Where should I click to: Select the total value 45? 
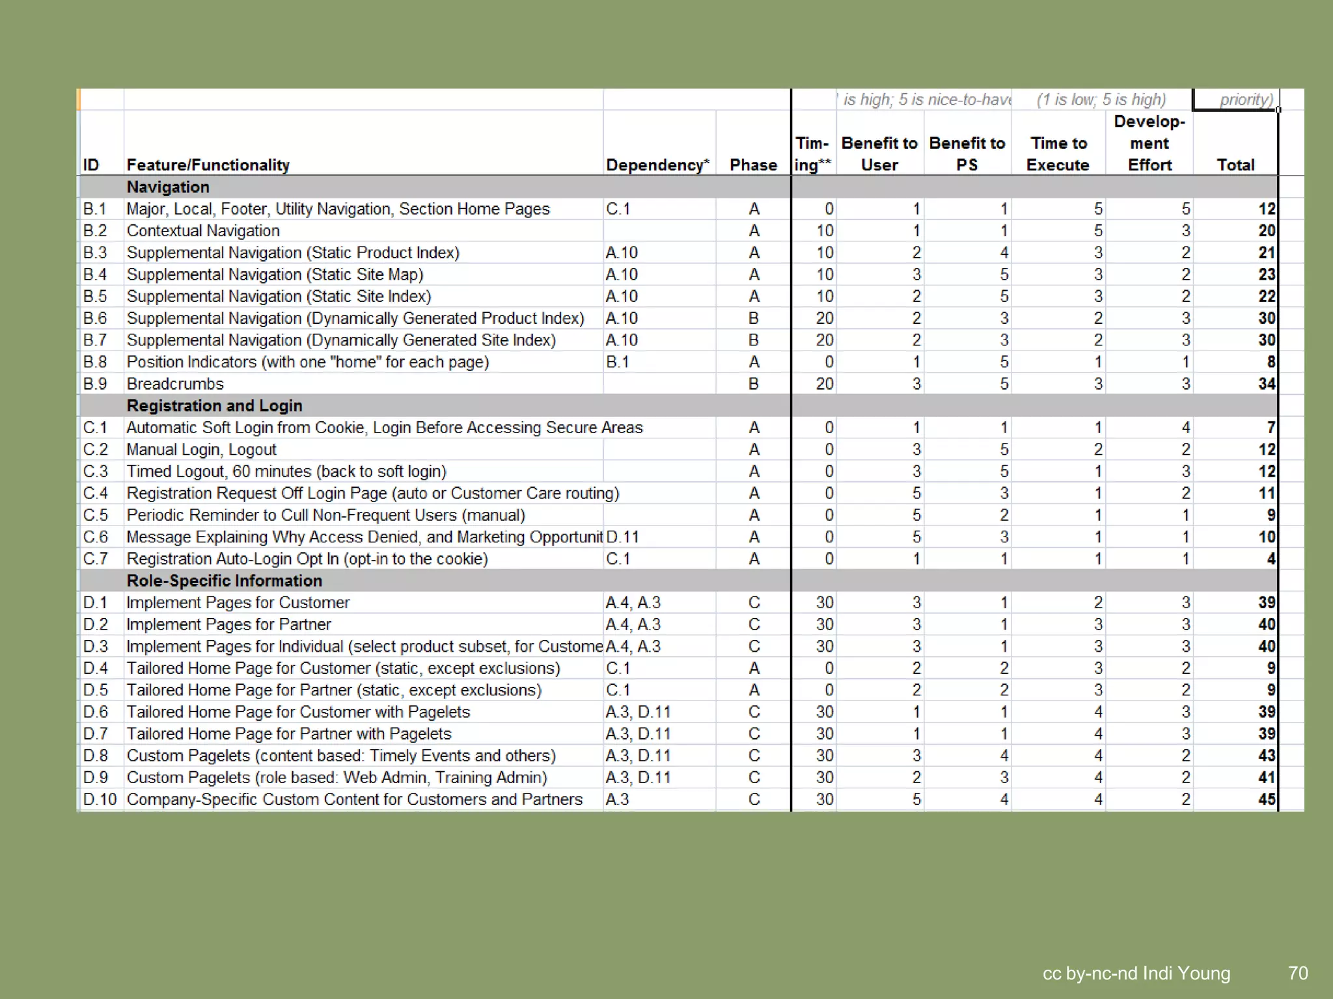[x=1266, y=799]
